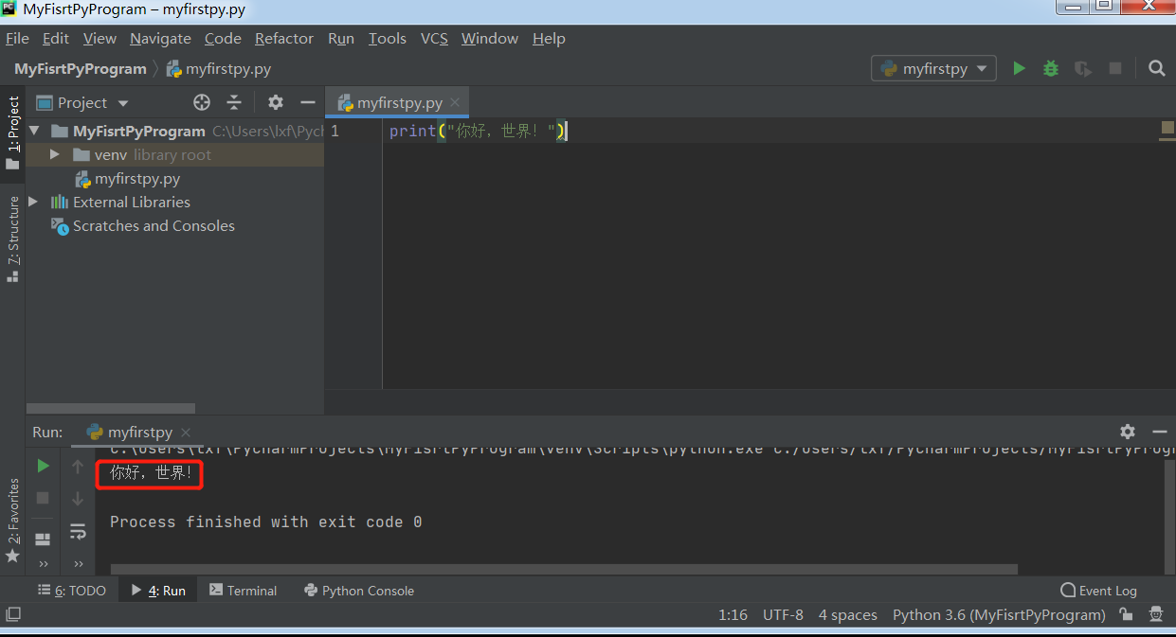This screenshot has width=1176, height=637.
Task: Hide the Run panel with minus icon
Action: click(x=1159, y=432)
